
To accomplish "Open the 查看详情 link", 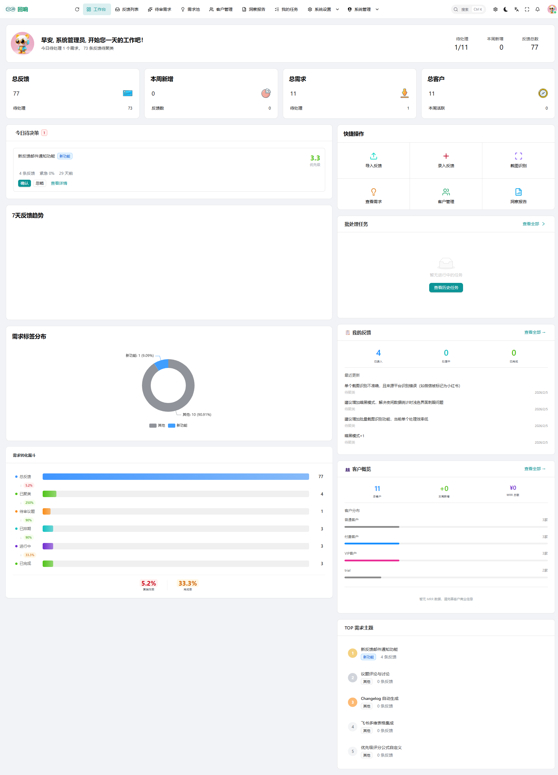I will pyautogui.click(x=59, y=183).
